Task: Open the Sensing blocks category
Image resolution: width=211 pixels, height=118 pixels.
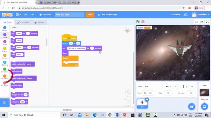Action: [x=5, y=63]
